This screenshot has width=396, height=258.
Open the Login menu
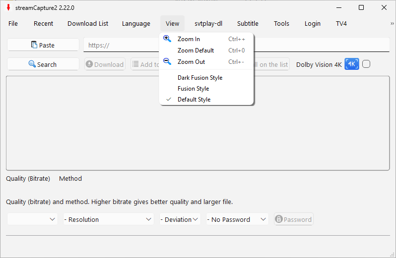coord(313,23)
